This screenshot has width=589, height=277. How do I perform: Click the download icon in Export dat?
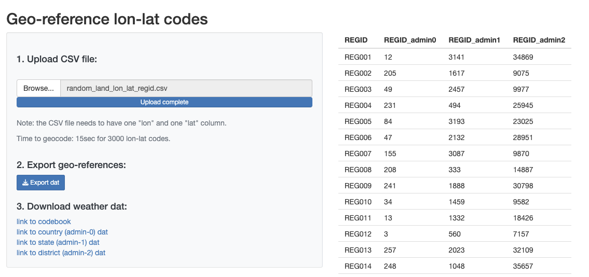coord(25,183)
